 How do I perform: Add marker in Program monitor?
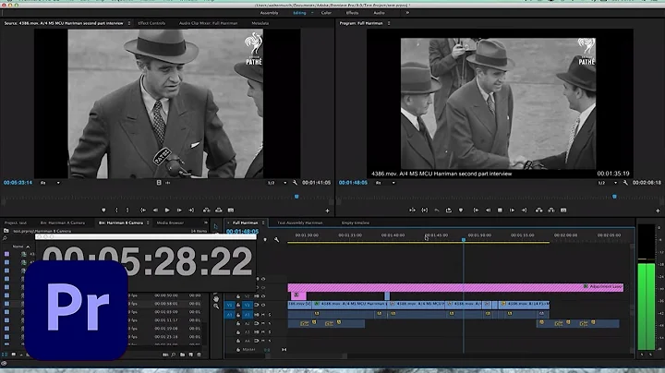[461, 211]
